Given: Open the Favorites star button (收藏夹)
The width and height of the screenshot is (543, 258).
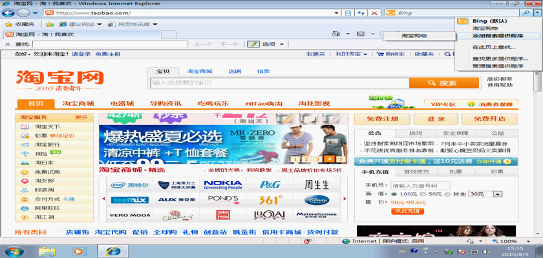Looking at the screenshot, I should click(20, 24).
